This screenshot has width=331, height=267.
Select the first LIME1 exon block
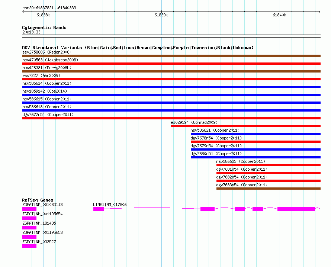click(99, 209)
